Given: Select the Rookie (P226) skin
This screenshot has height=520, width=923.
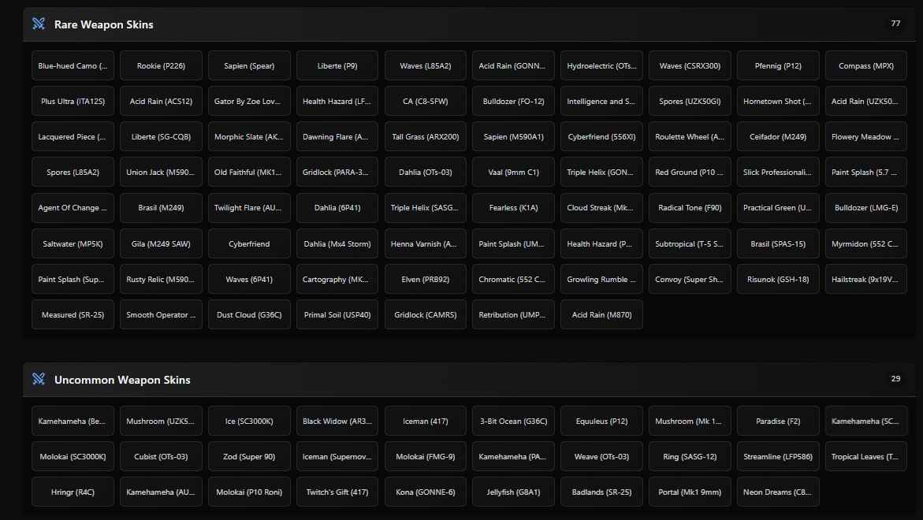Looking at the screenshot, I should pos(161,66).
